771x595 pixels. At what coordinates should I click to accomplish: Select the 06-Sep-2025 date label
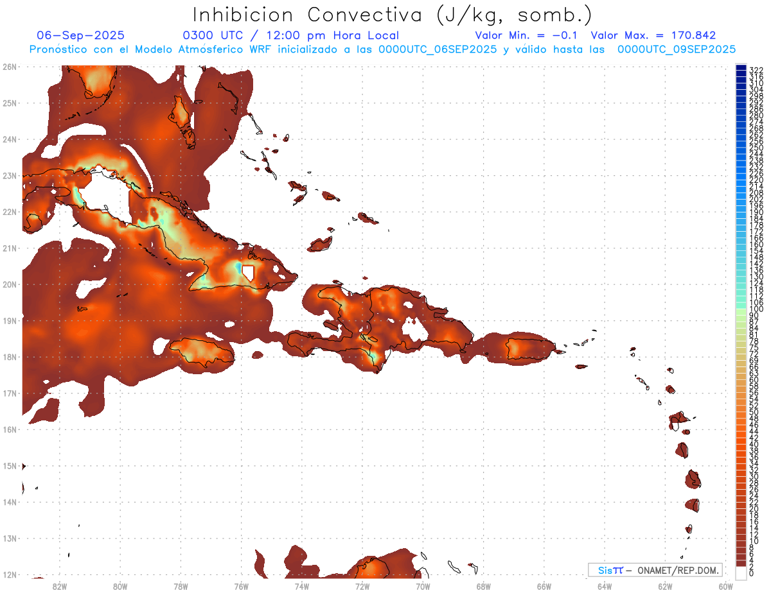pos(81,35)
